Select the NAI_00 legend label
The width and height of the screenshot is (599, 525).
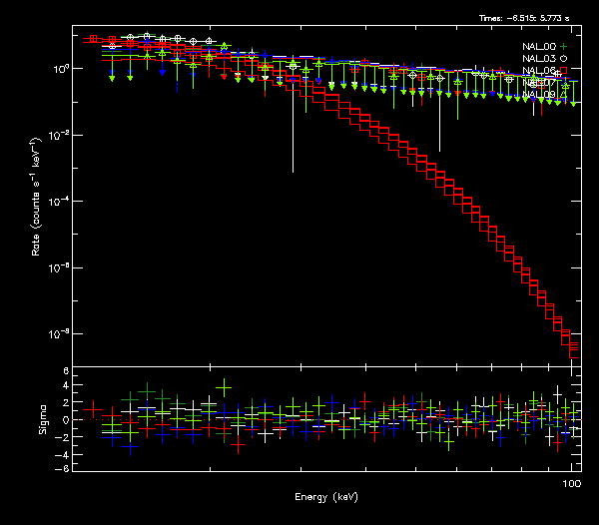click(539, 47)
